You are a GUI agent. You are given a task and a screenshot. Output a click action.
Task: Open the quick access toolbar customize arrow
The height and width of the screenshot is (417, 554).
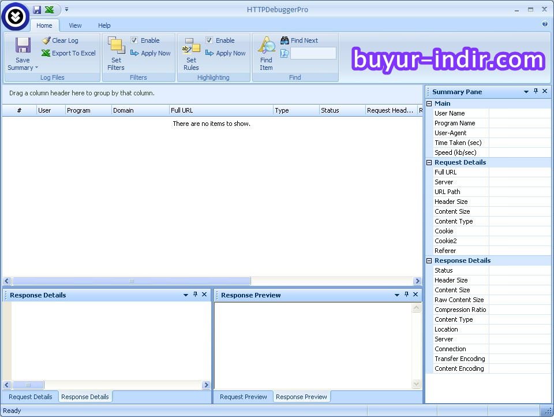[66, 10]
